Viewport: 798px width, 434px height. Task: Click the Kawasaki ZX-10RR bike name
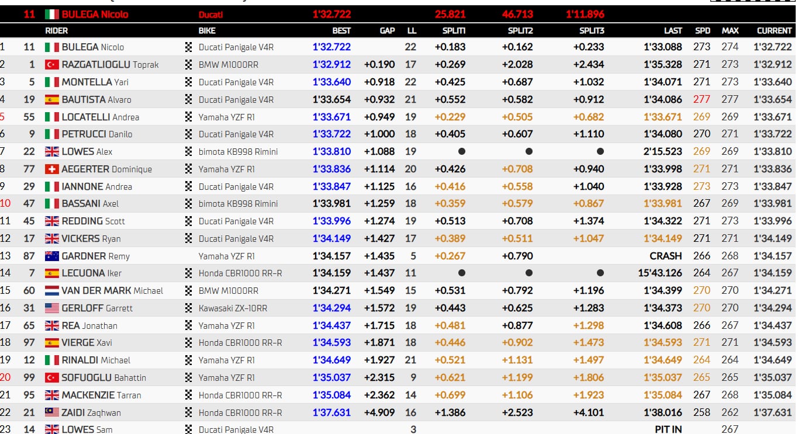click(232, 308)
